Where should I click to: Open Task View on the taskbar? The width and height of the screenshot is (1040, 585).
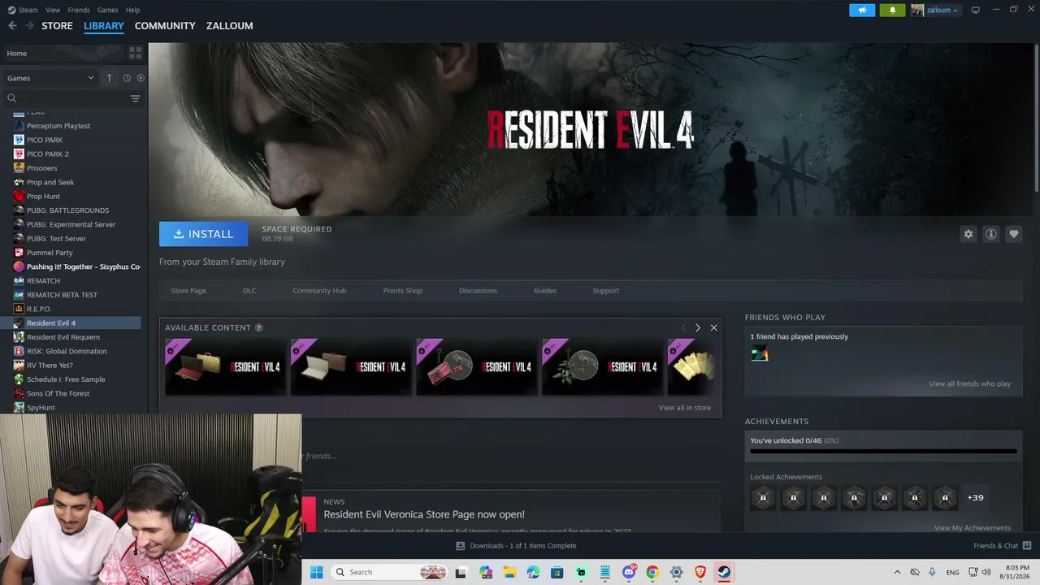461,572
